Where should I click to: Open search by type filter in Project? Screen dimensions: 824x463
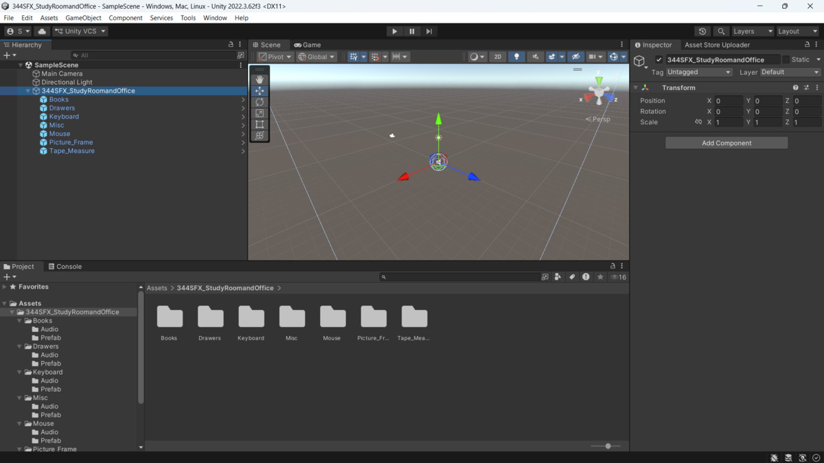pyautogui.click(x=558, y=277)
